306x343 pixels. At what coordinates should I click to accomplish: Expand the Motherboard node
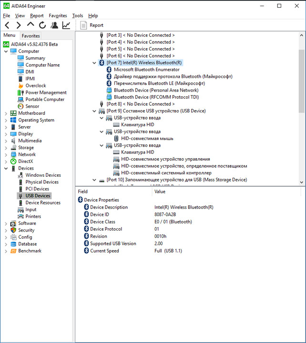tap(6, 113)
